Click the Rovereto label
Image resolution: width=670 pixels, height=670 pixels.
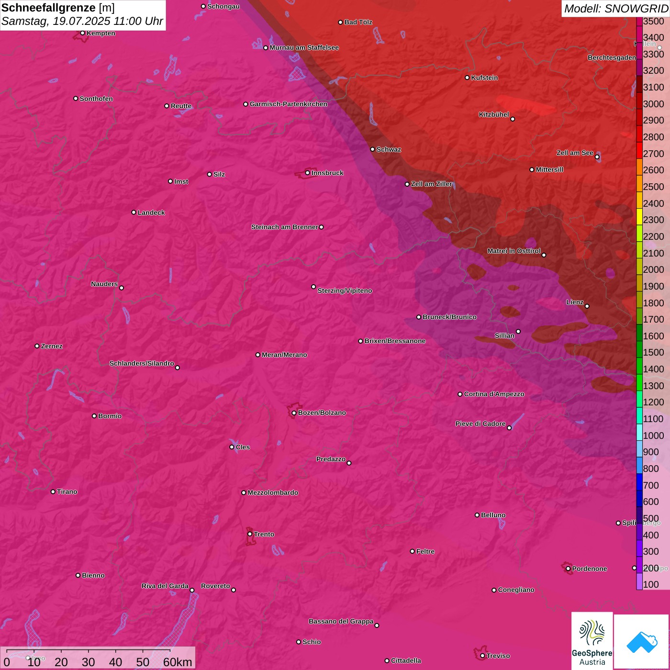pos(215,586)
